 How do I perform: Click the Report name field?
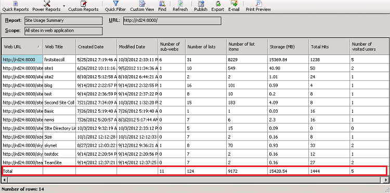[x=63, y=21]
